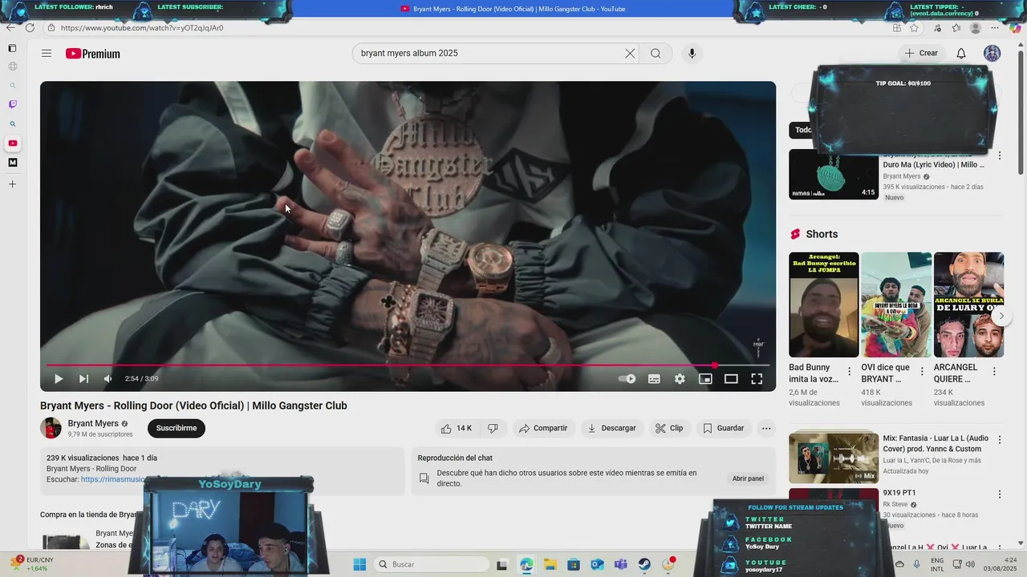This screenshot has width=1027, height=577.
Task: Create a Clip from the video
Action: tap(669, 429)
